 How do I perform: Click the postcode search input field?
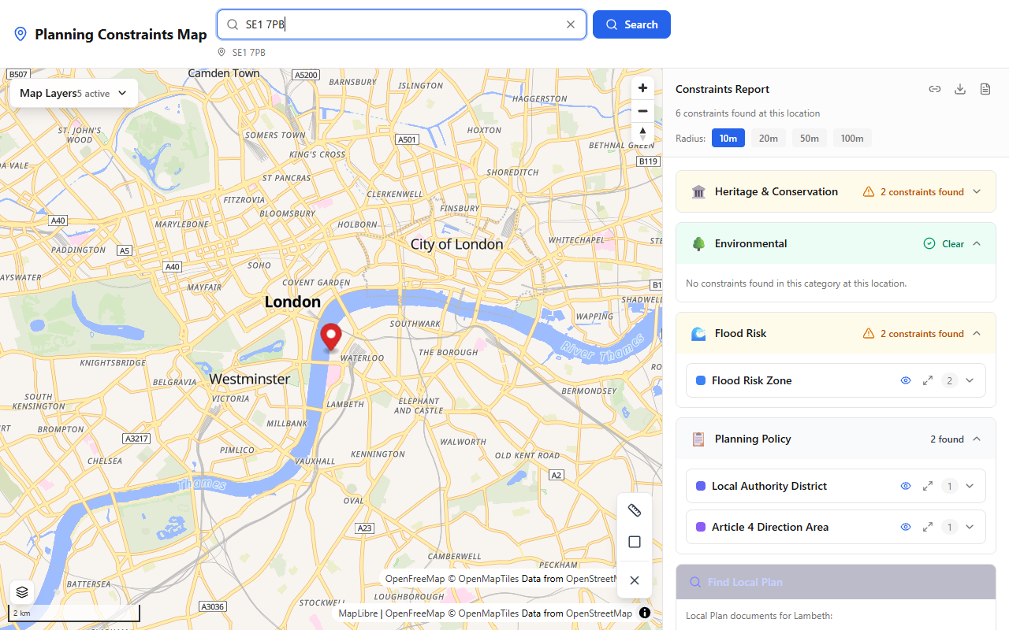(402, 24)
